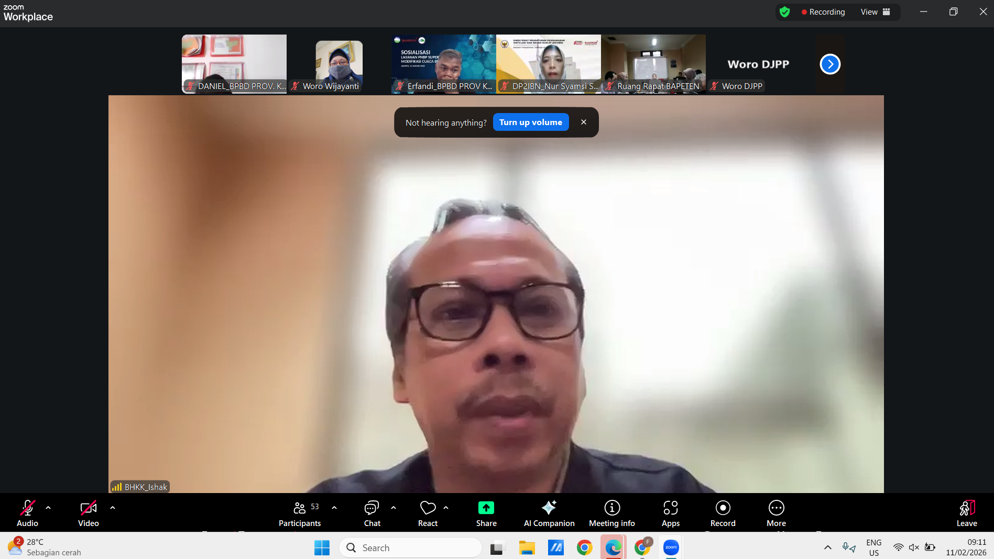The height and width of the screenshot is (559, 994).
Task: Expand the chevron next to Participants
Action: (334, 508)
